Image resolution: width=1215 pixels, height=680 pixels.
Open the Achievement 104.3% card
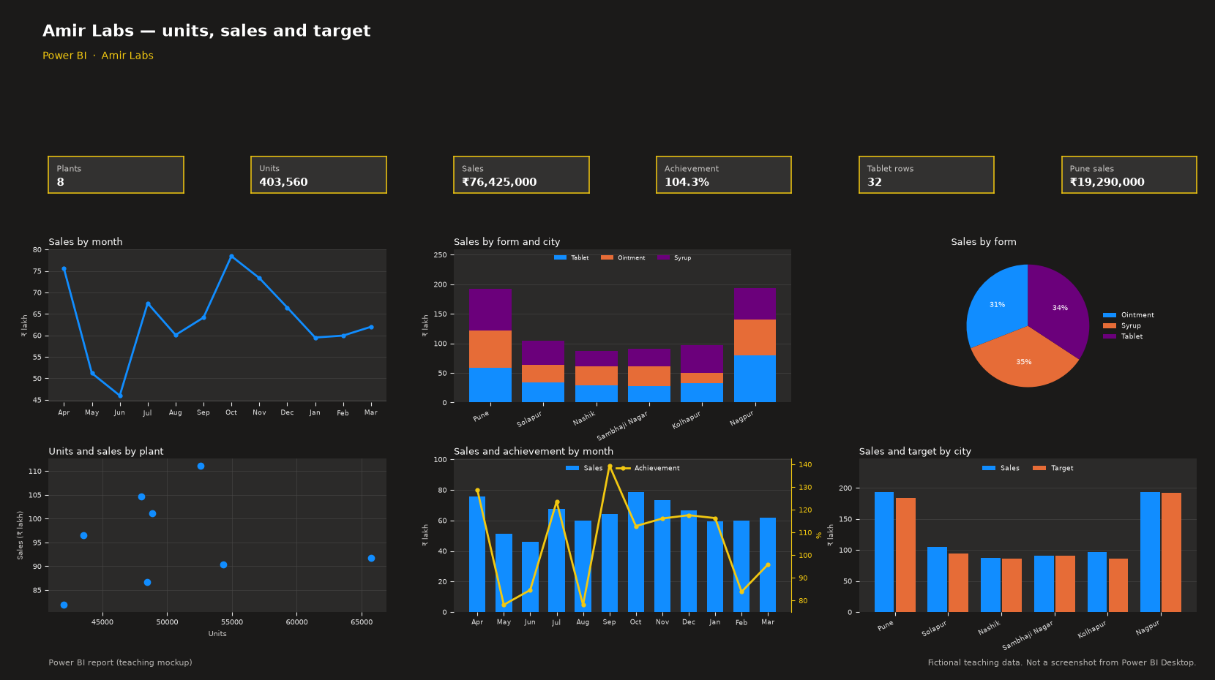pyautogui.click(x=724, y=175)
